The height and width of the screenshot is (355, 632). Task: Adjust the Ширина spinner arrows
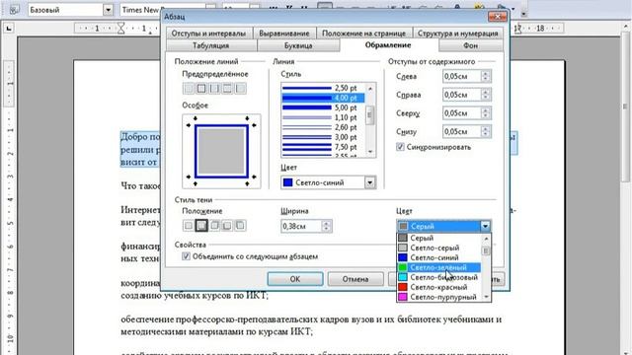pos(327,226)
